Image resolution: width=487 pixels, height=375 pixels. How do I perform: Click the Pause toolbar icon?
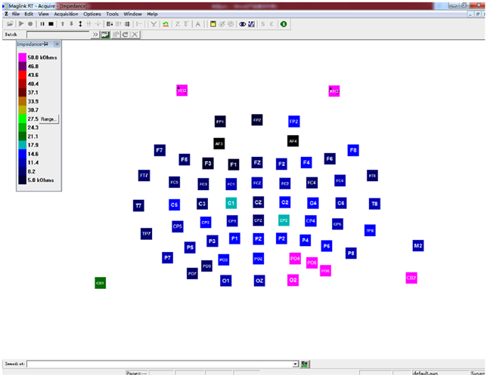40,24
